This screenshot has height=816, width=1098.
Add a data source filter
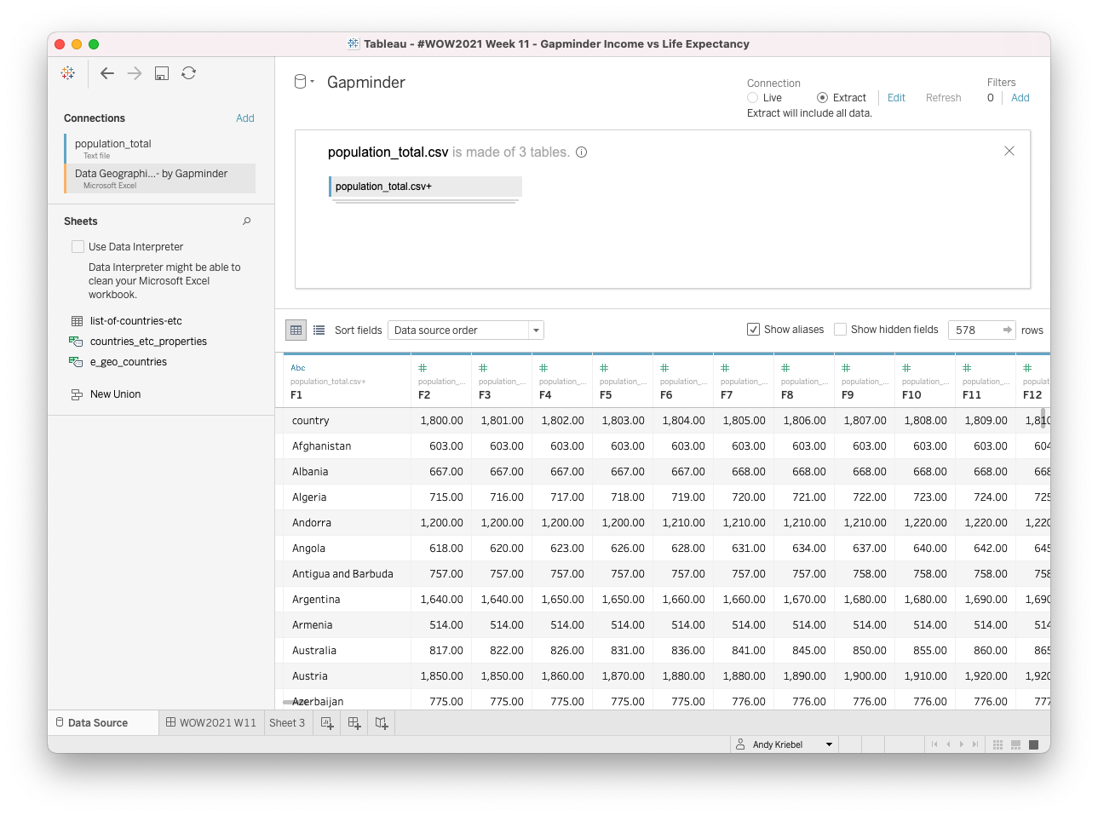point(1020,98)
